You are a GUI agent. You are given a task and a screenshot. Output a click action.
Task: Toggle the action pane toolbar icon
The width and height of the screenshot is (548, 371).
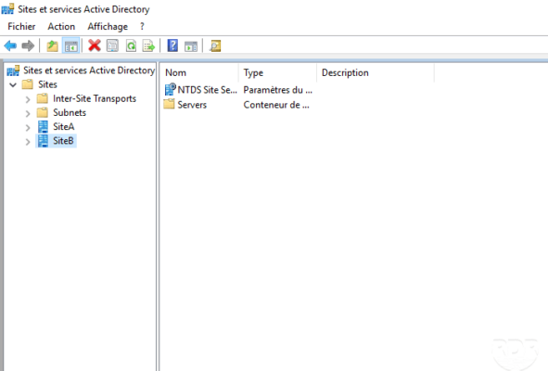(191, 45)
